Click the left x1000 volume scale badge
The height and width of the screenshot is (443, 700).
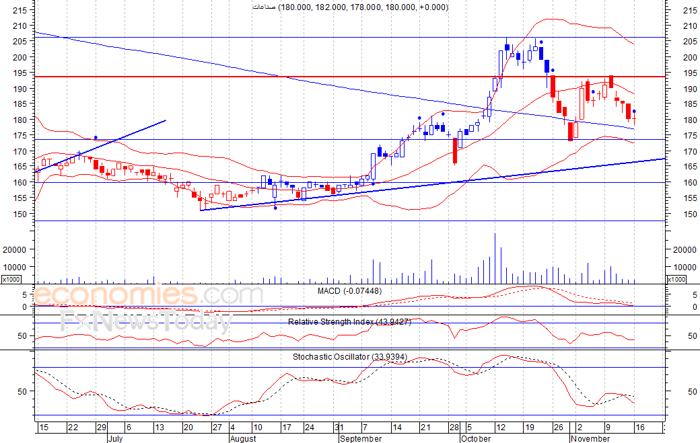[11, 279]
